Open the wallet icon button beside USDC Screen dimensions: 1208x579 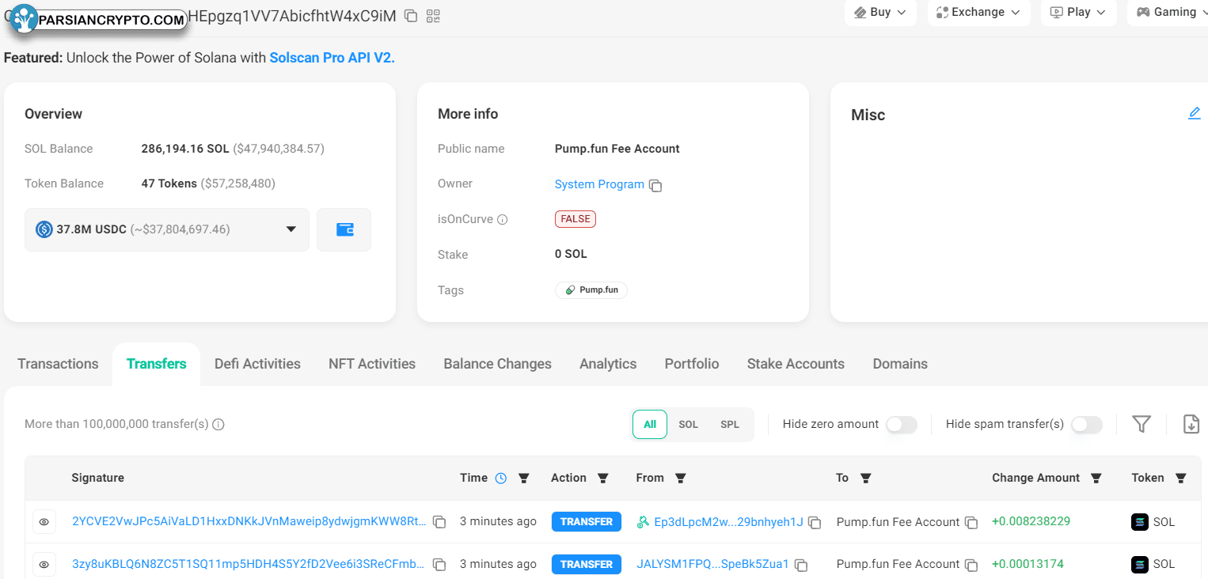[344, 229]
